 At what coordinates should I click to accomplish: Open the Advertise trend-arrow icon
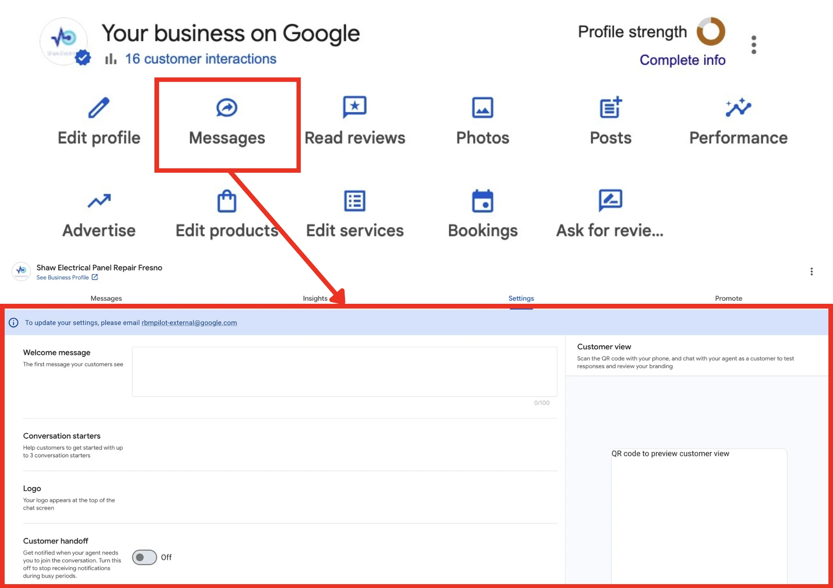99,200
